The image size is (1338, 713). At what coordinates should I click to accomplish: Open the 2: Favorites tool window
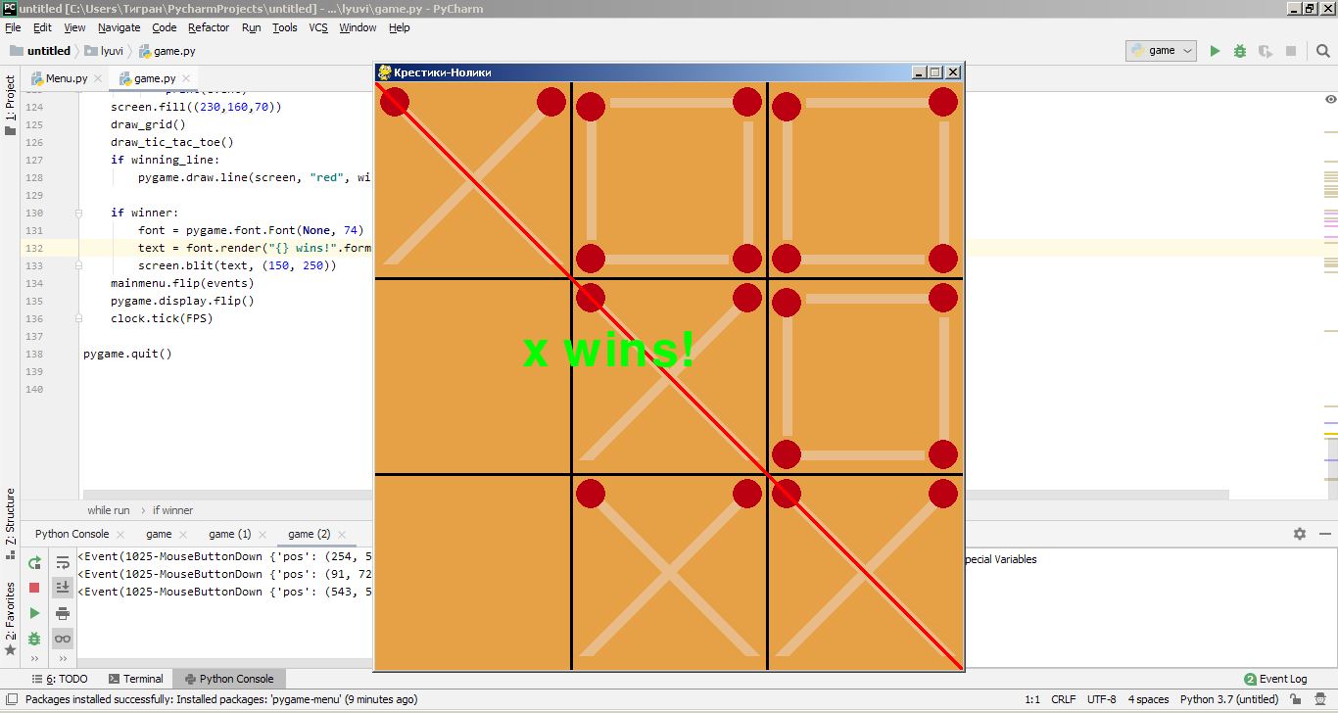(x=10, y=619)
